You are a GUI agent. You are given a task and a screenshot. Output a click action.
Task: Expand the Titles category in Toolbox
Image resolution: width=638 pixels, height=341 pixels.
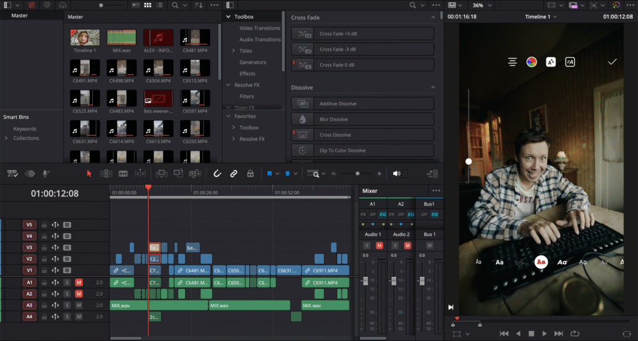tap(234, 50)
